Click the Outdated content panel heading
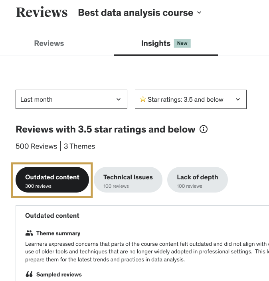The image size is (269, 281). tap(52, 216)
